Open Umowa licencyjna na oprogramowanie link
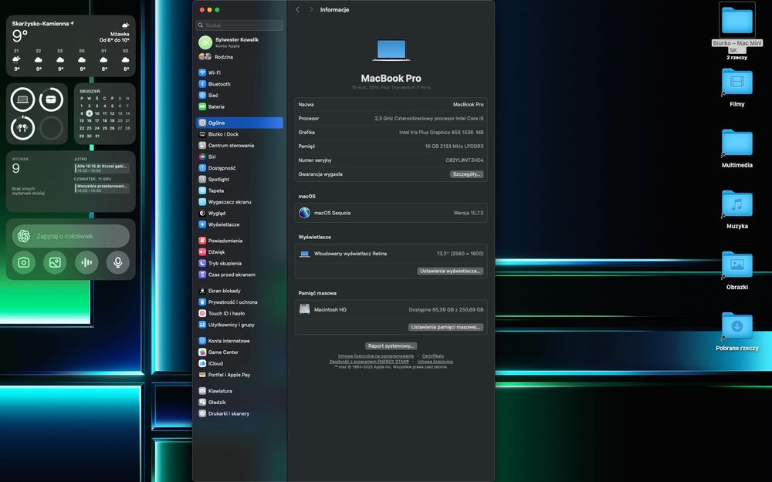This screenshot has width=772, height=482. pyautogui.click(x=376, y=356)
